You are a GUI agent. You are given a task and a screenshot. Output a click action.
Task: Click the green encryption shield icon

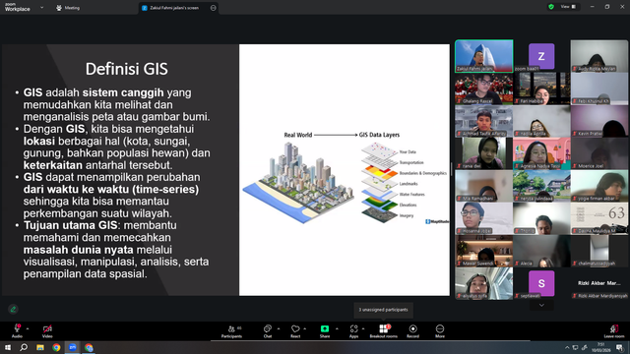551,7
